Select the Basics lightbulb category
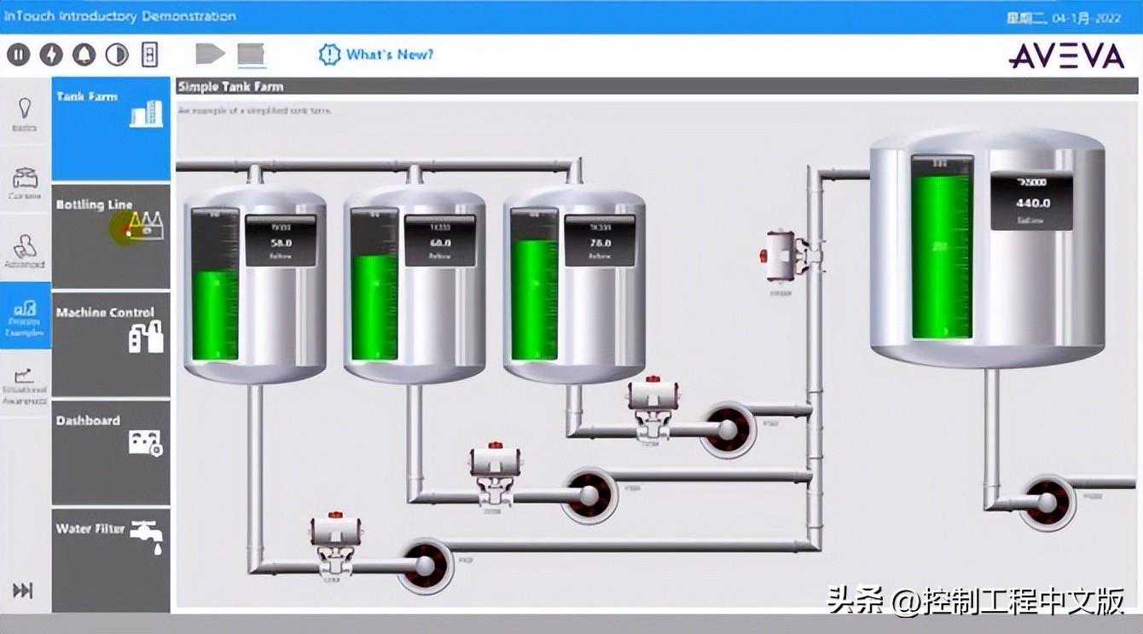 point(25,114)
